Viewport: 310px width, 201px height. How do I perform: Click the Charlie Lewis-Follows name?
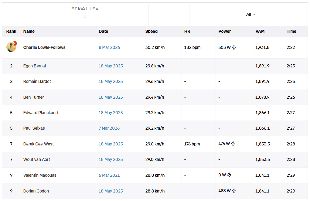pos(44,47)
